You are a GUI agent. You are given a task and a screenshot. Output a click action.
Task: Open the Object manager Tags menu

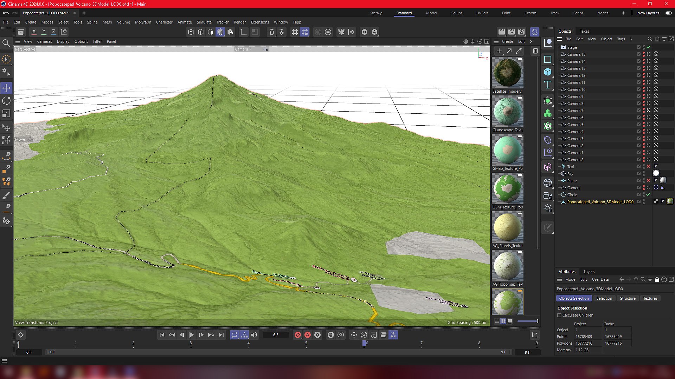[621, 39]
